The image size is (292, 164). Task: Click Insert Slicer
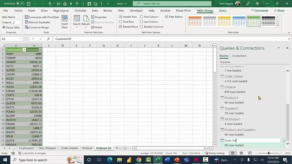(64, 22)
